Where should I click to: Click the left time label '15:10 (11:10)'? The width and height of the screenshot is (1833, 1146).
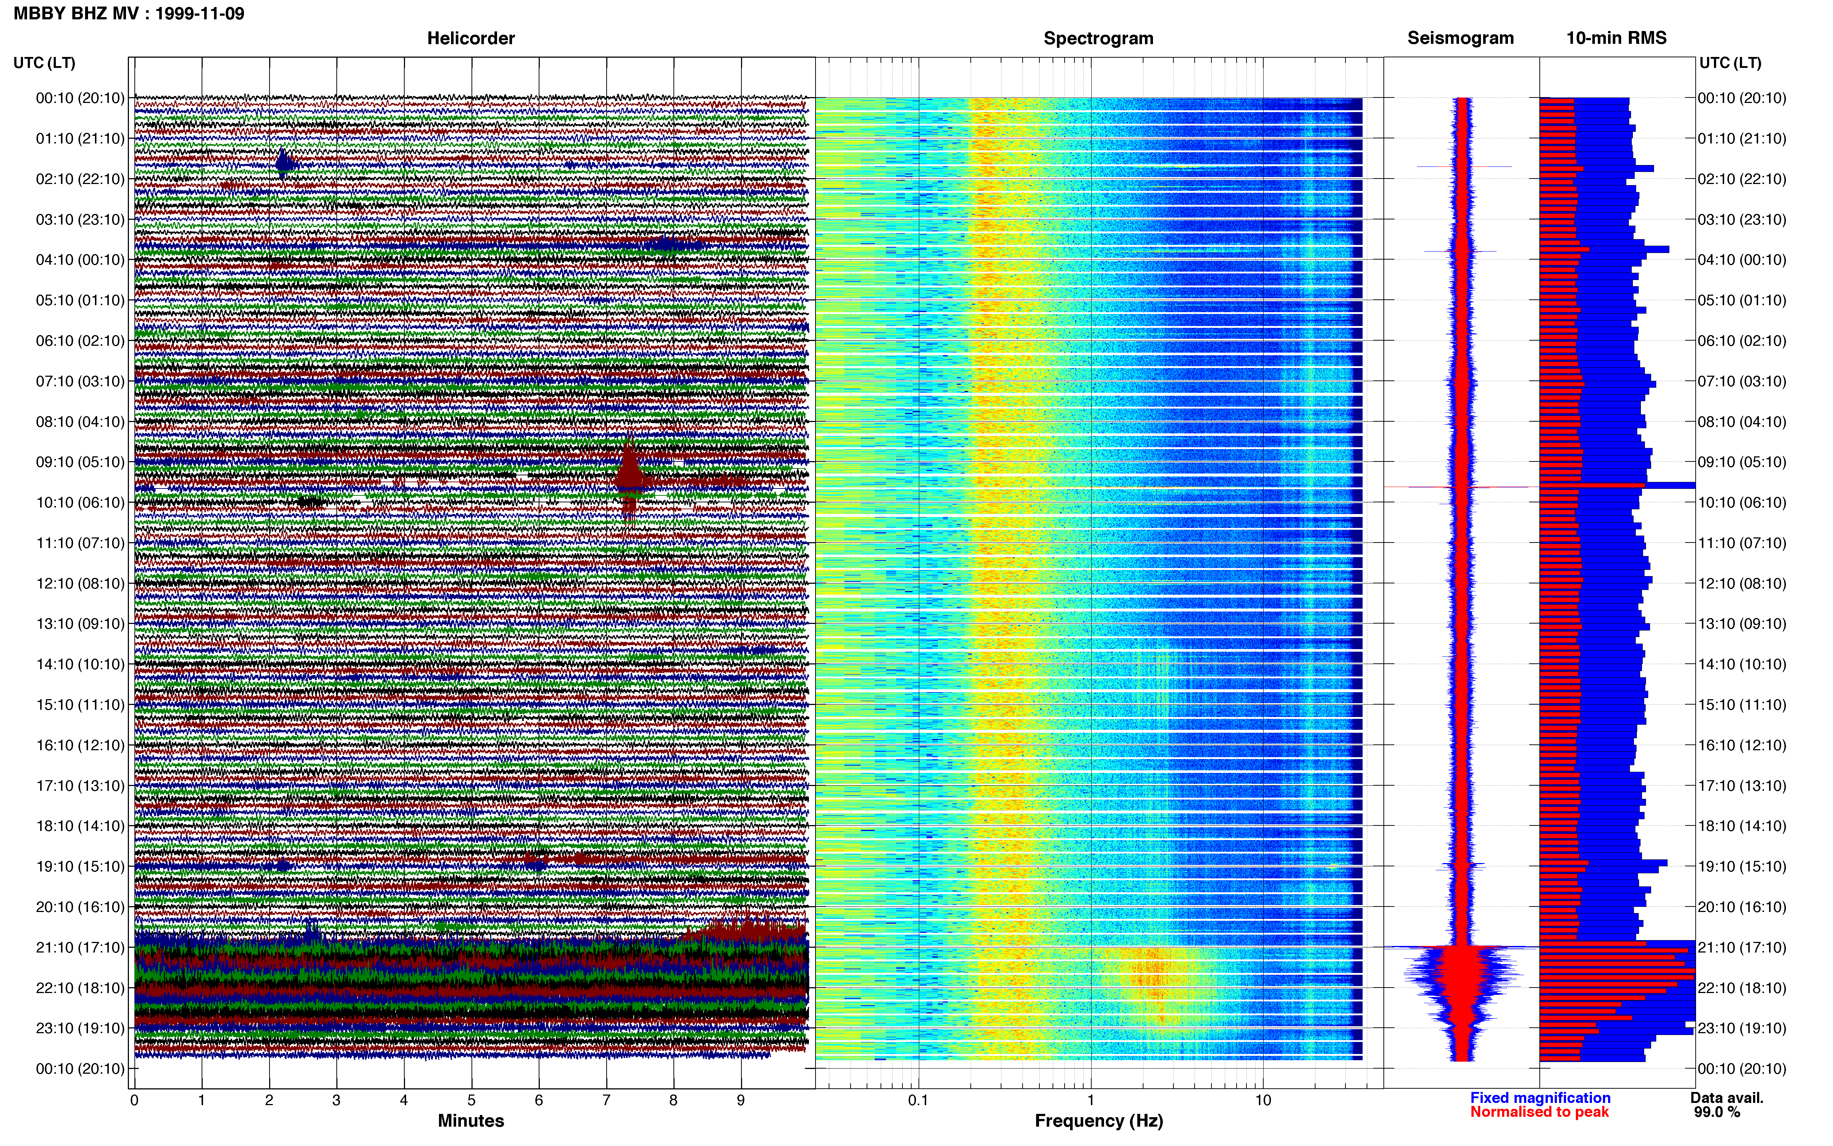pos(80,705)
